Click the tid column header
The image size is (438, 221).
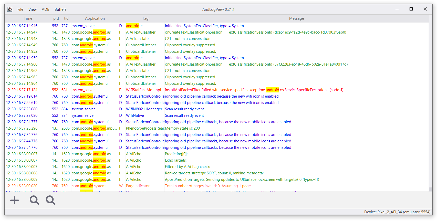tap(66, 18)
